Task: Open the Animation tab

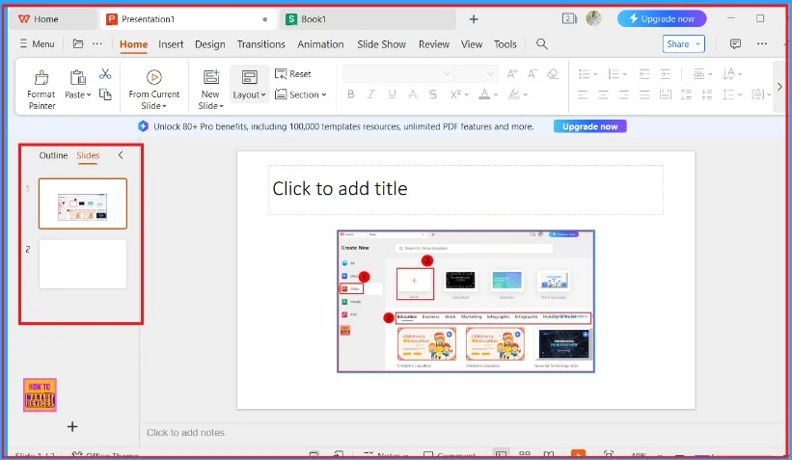Action: pos(320,44)
